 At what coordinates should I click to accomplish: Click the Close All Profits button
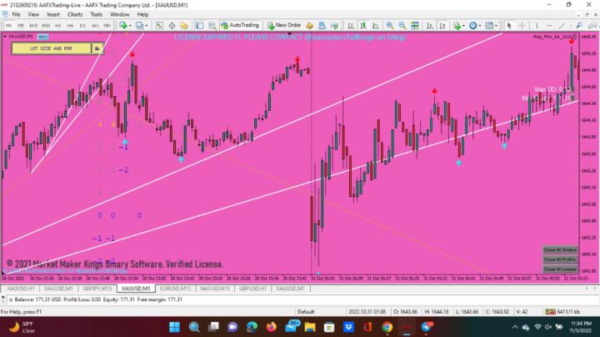click(560, 259)
